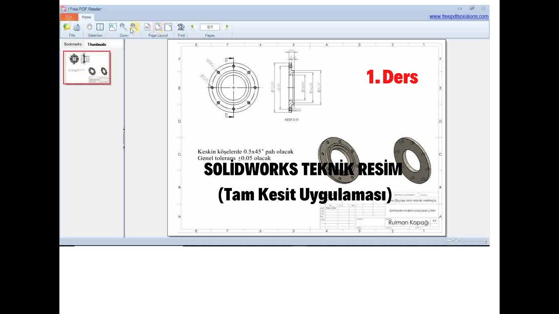Screen dimensions: 559x314
Task: Select the Home ribbon tab
Action: point(86,17)
